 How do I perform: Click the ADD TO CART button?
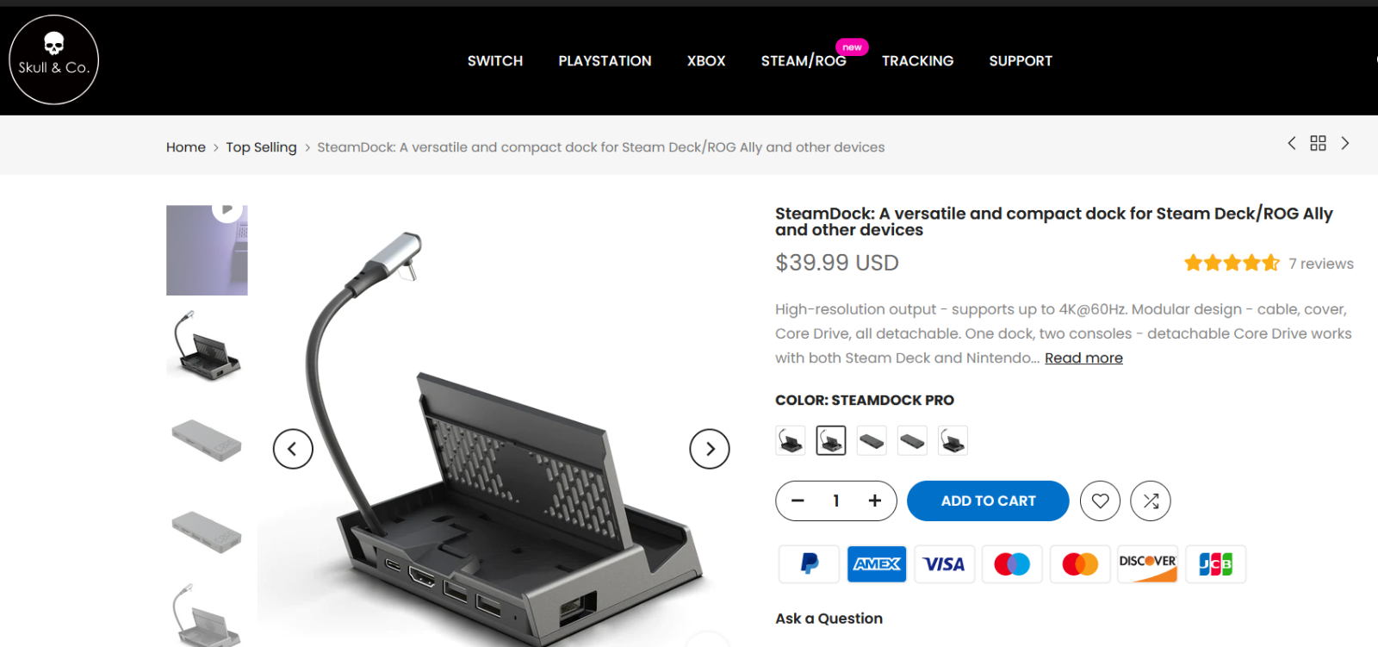[988, 501]
